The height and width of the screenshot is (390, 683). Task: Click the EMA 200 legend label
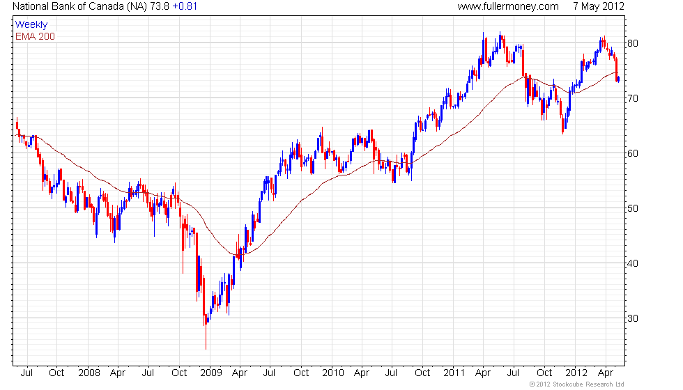click(36, 36)
